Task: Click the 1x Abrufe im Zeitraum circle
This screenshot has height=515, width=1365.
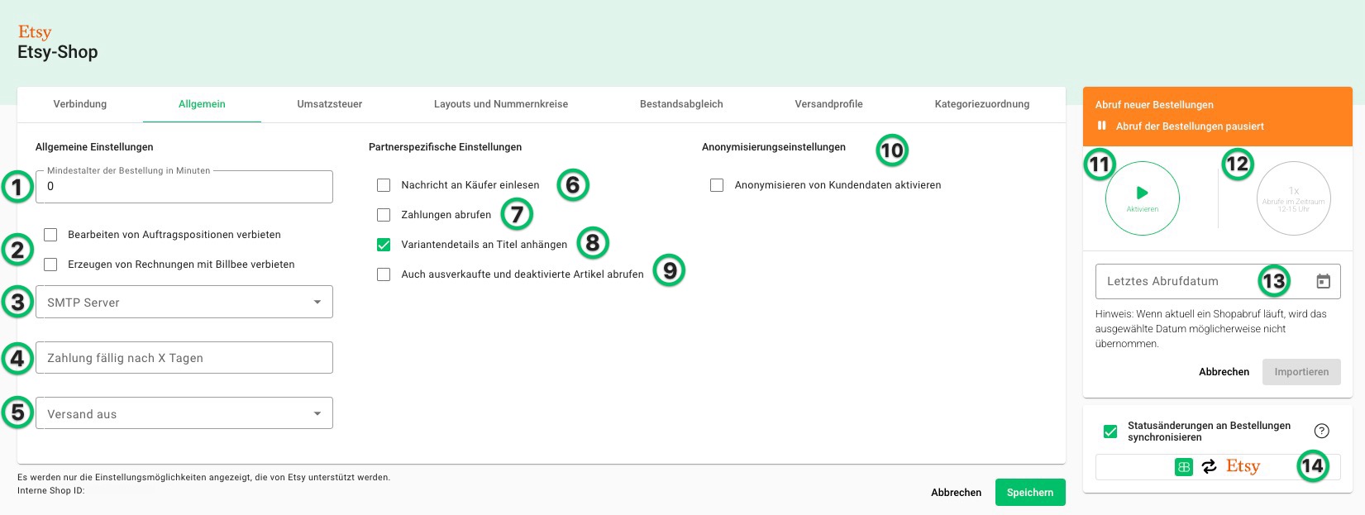Action: pos(1293,198)
